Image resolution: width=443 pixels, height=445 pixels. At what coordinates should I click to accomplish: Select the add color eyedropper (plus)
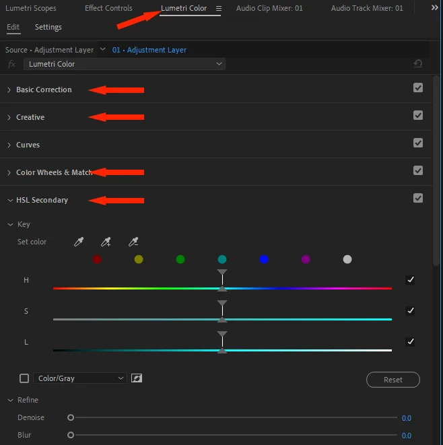tap(106, 242)
